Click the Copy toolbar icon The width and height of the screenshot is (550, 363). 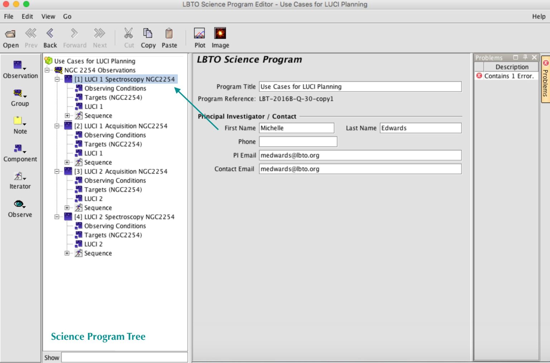[148, 34]
